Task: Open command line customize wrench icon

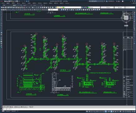Action: (1, 109)
